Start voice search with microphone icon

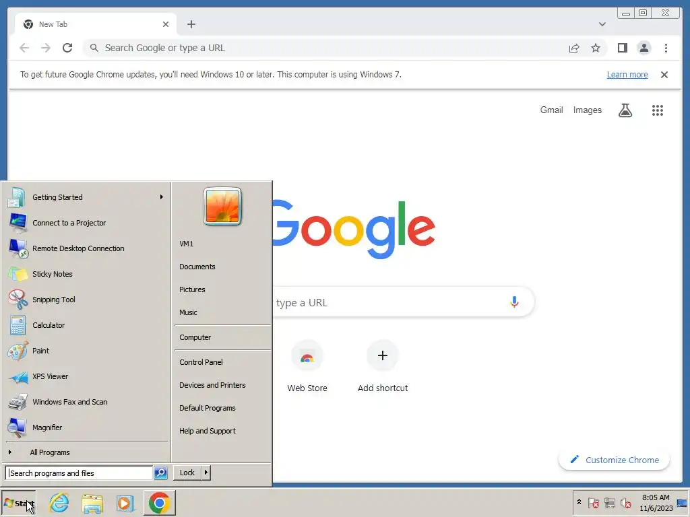point(514,302)
